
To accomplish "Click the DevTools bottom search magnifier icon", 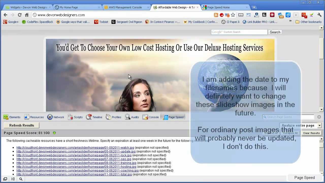I will [x=21, y=179].
